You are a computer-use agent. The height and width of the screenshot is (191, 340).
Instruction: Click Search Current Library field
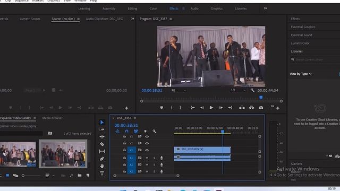(x=314, y=59)
